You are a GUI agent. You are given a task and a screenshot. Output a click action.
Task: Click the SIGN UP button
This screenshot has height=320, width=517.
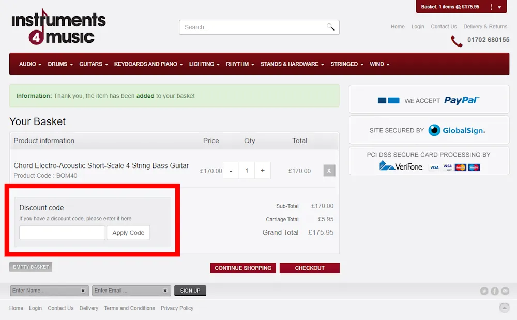coord(190,291)
